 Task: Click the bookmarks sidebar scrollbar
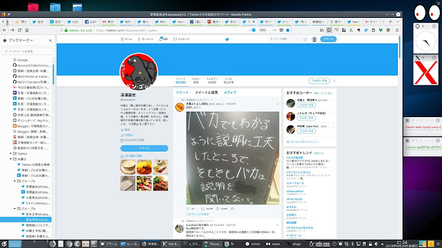(x=53, y=74)
